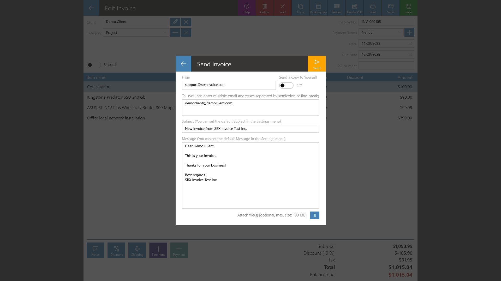Create a Packing Slip
Screen dimensions: 501x281
[x=318, y=8]
